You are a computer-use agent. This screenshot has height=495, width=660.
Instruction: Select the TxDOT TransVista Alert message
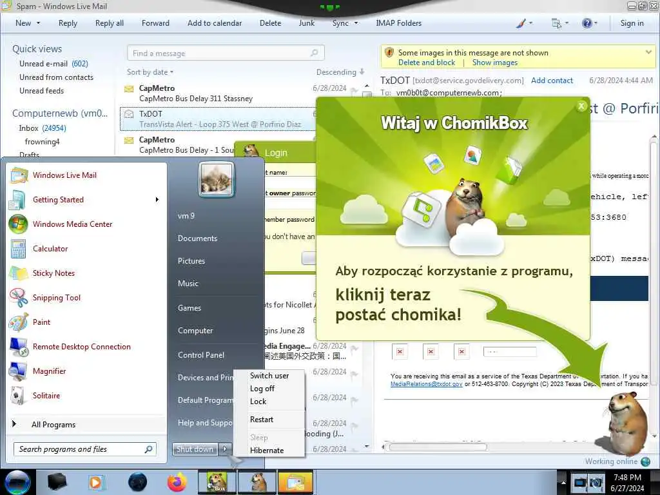218,119
